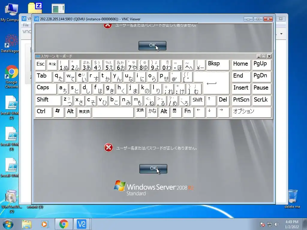Screen dimensions: 307x230
Task: Select the End key
Action: 241,77
